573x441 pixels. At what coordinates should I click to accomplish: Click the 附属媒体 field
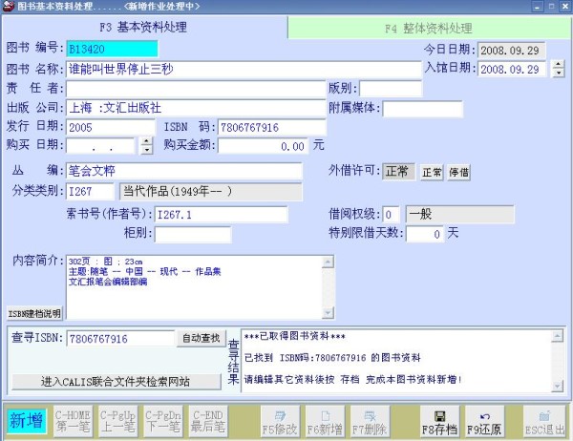(x=422, y=109)
